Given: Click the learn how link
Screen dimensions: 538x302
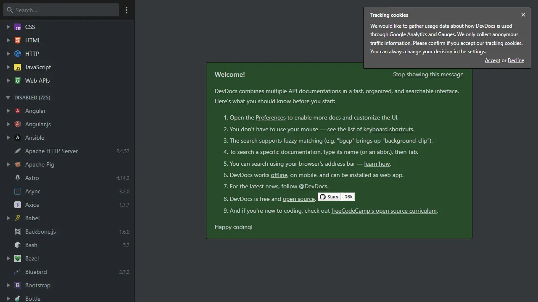Looking at the screenshot, I should 377,164.
